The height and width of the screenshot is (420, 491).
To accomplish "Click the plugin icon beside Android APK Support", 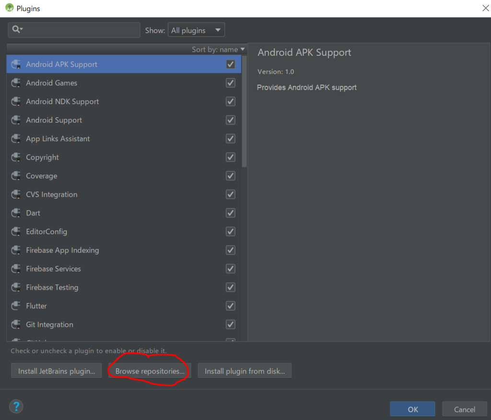I will tap(16, 65).
